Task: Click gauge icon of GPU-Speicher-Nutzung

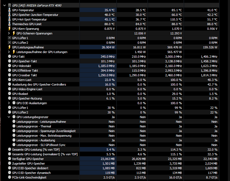Action: [x=10, y=98]
